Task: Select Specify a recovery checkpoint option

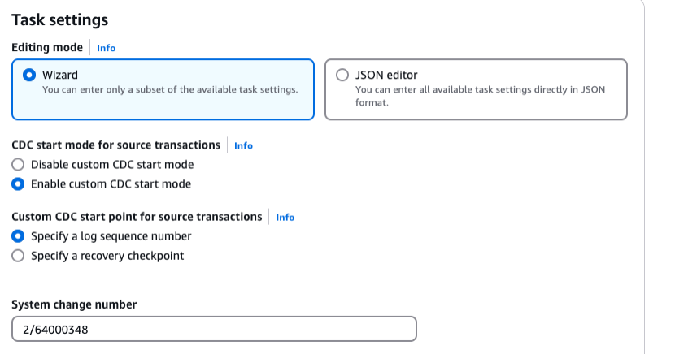Action: [x=18, y=256]
